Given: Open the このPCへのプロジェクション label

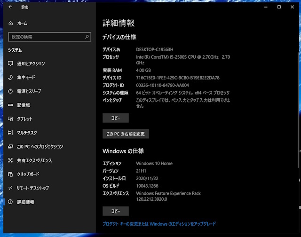Looking at the screenshot, I should click(x=40, y=147).
